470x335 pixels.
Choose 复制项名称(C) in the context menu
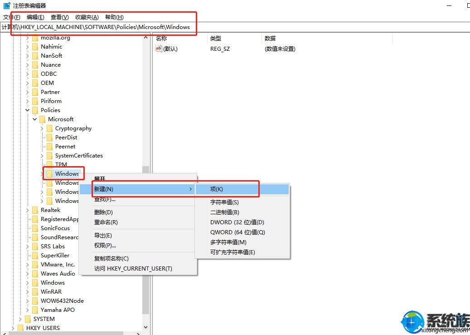click(138, 258)
